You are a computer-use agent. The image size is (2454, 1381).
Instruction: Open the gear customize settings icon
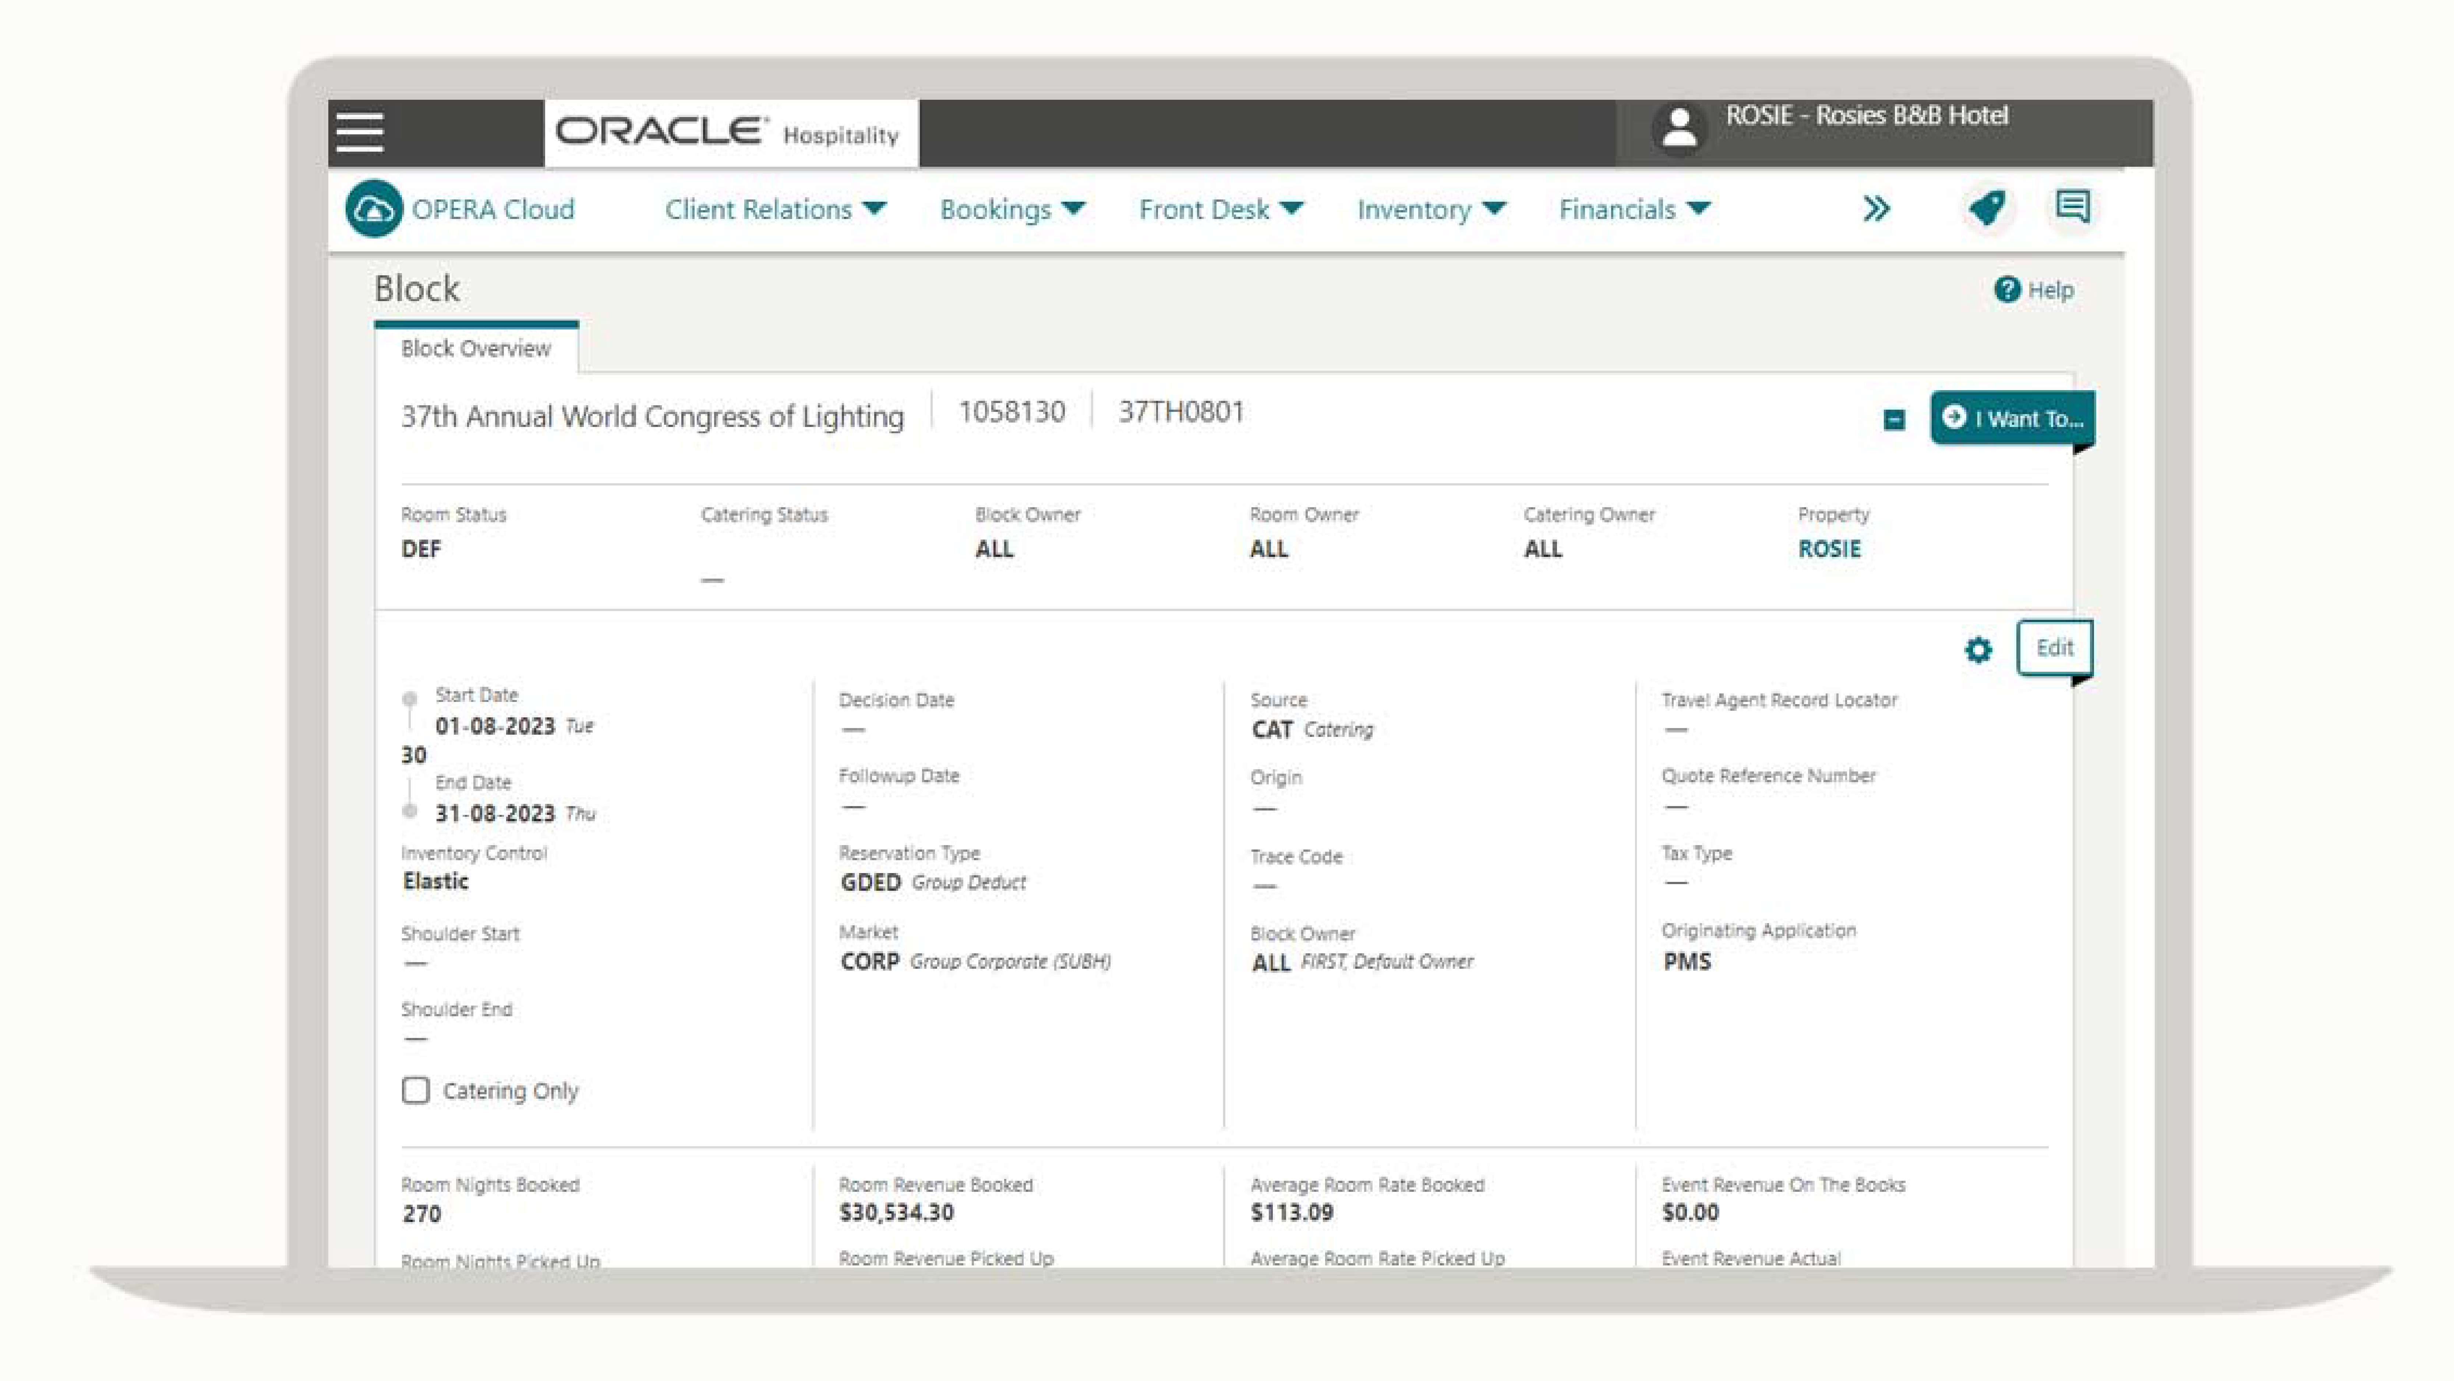click(x=1979, y=650)
